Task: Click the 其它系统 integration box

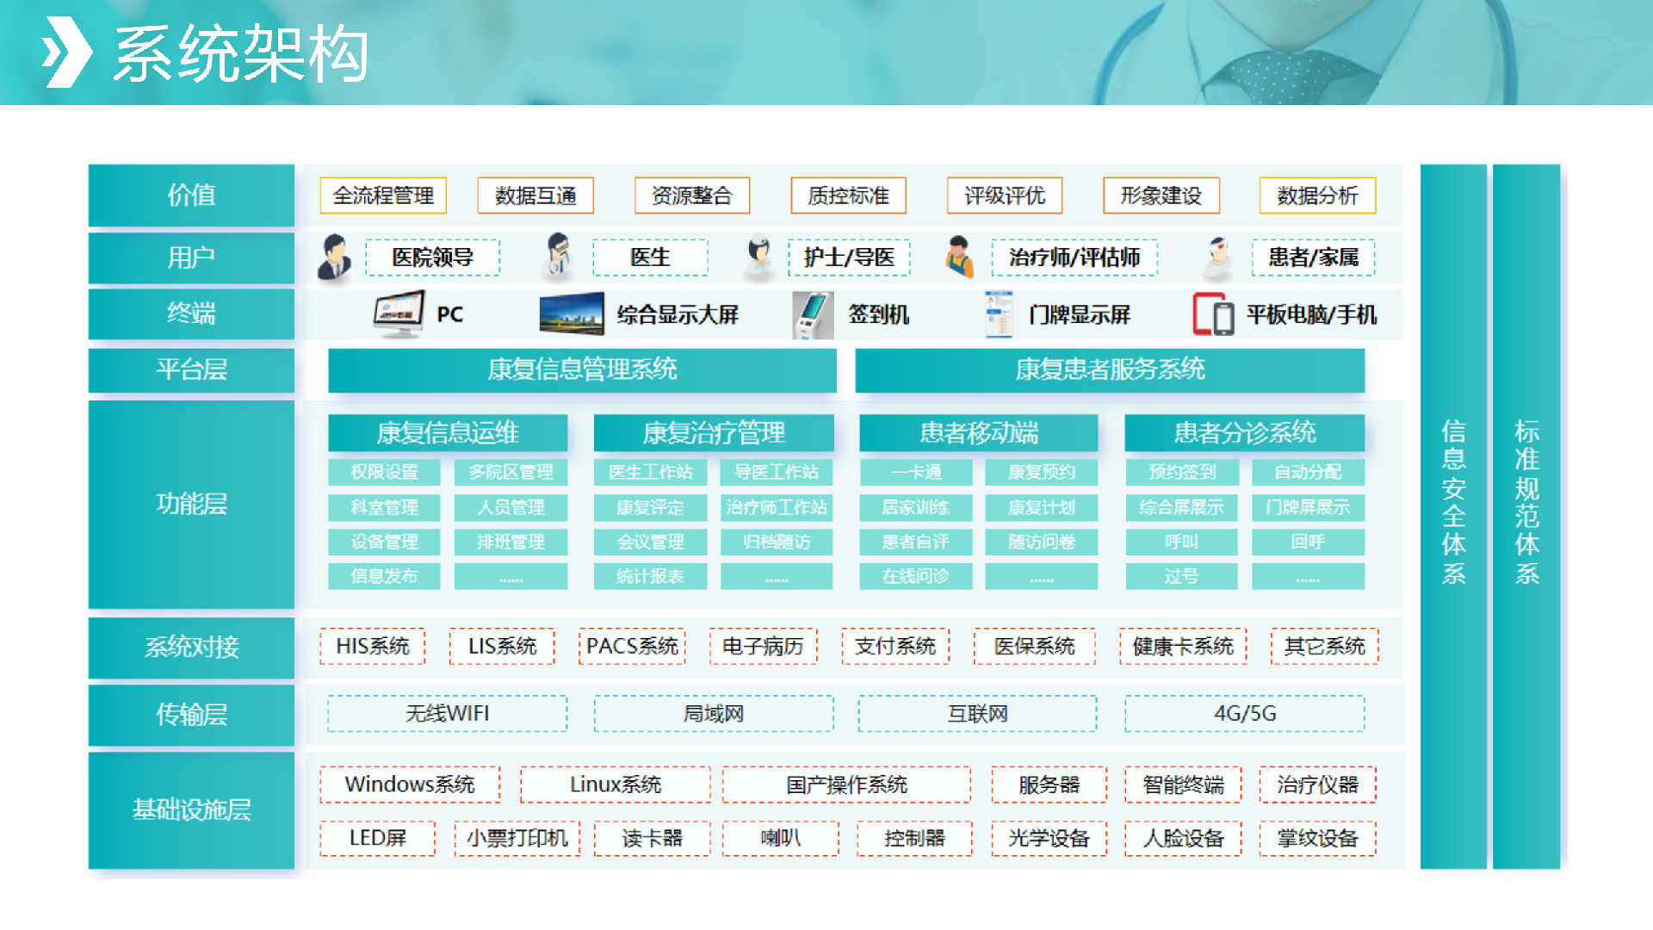Action: (x=1324, y=647)
